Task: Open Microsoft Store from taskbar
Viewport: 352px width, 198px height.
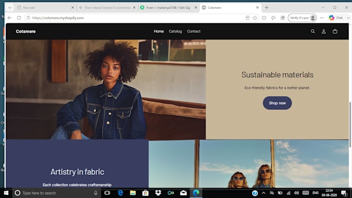Action: 145,193
